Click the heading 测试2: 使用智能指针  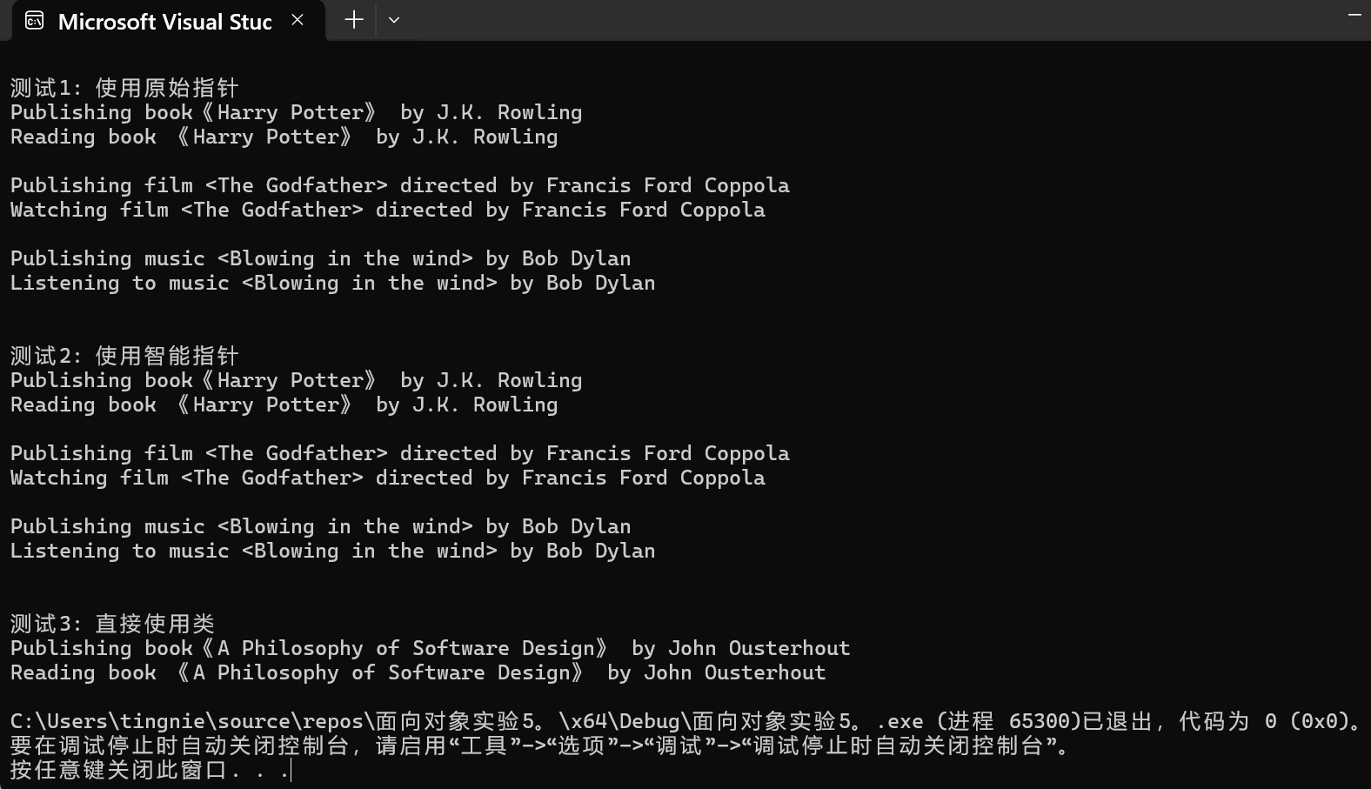pyautogui.click(x=124, y=356)
